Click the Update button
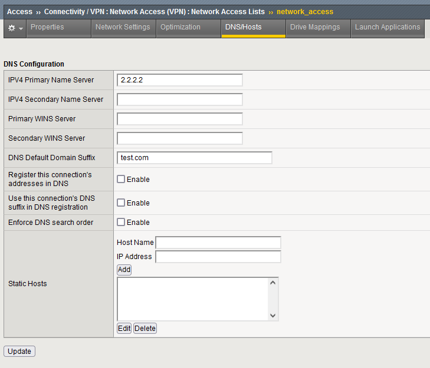This screenshot has width=430, height=368. click(19, 352)
